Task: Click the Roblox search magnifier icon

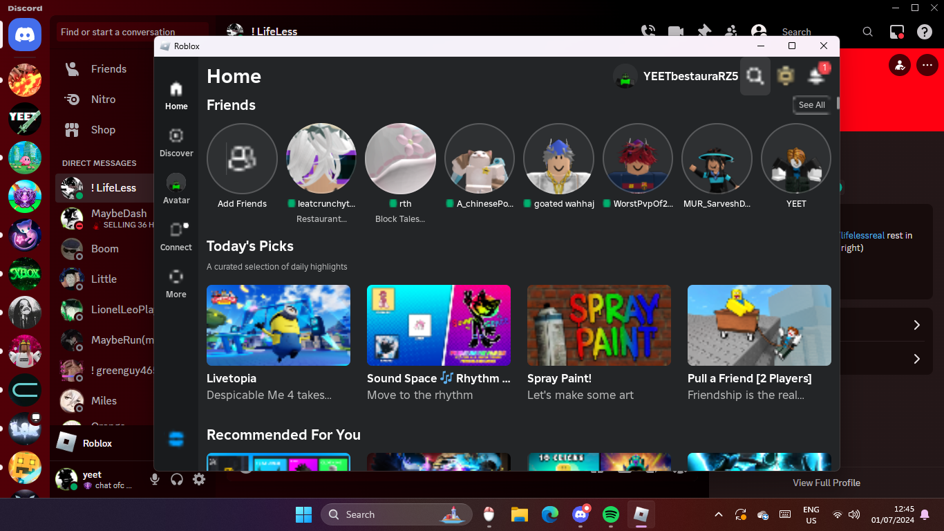Action: 755,76
